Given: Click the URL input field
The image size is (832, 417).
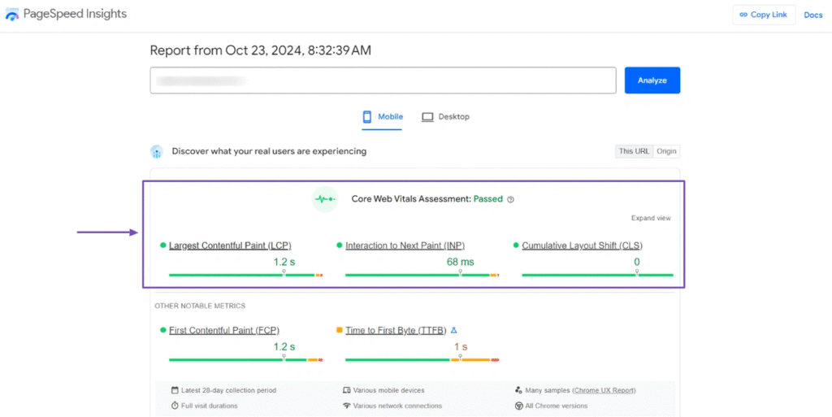Looking at the screenshot, I should tap(383, 80).
